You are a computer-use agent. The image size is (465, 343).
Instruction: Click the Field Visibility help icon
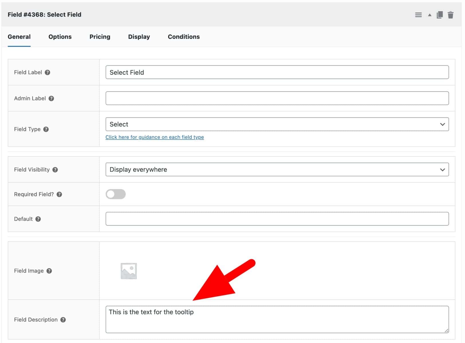click(55, 170)
